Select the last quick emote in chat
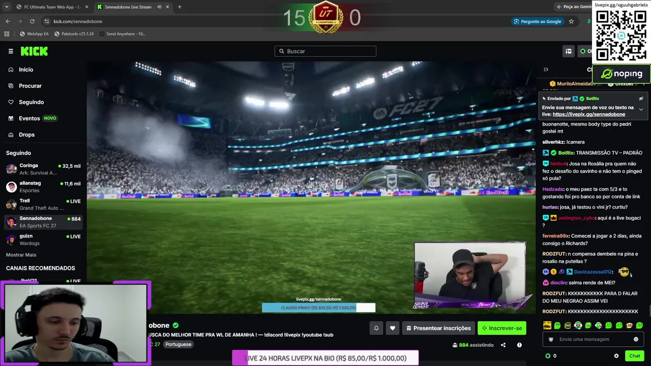Image resolution: width=651 pixels, height=366 pixels. pyautogui.click(x=640, y=325)
